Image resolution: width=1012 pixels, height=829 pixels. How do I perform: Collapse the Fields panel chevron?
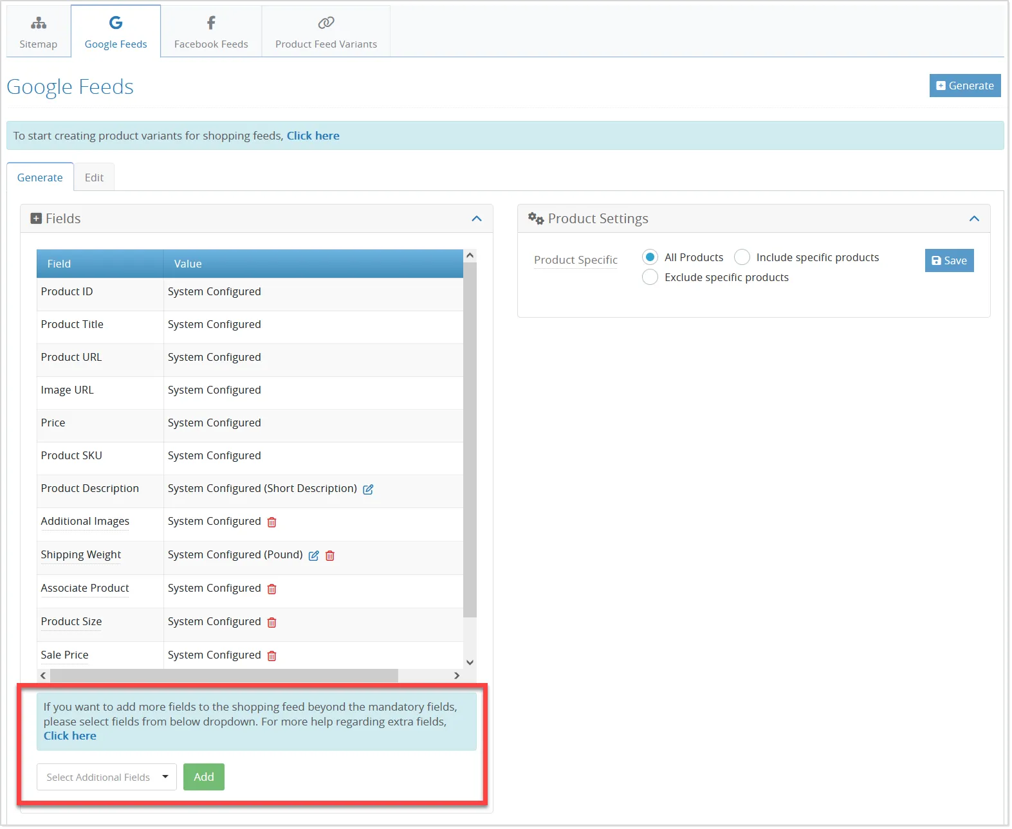(477, 219)
